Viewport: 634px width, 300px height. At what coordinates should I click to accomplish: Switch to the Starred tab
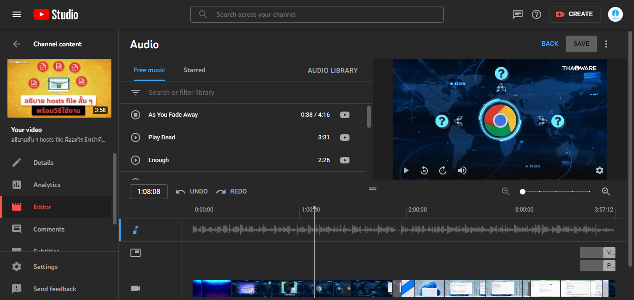click(x=194, y=70)
